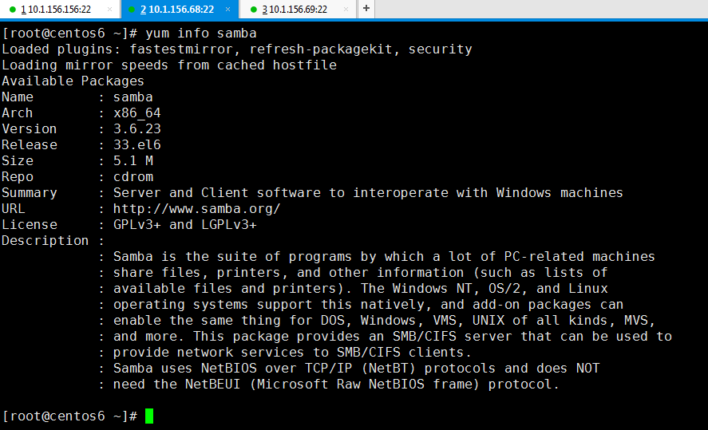The image size is (708, 430).
Task: Click the 'GPLv3+ and LGPLv3+' license text
Action: 184,225
